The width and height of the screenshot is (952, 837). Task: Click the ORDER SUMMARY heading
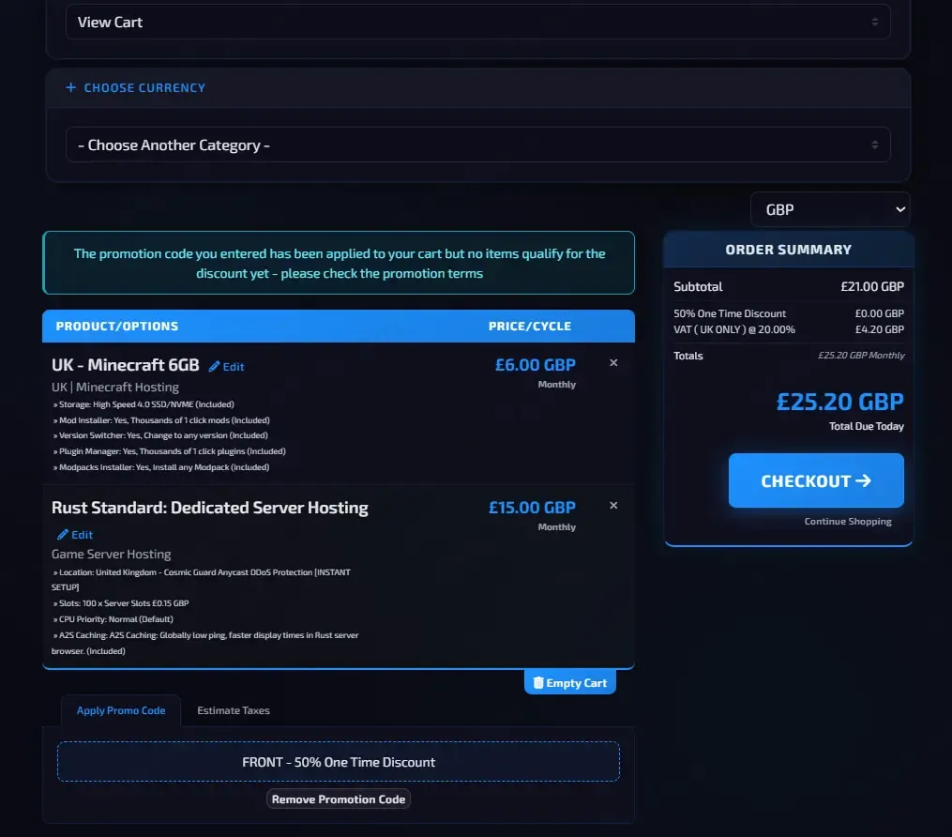(x=788, y=250)
